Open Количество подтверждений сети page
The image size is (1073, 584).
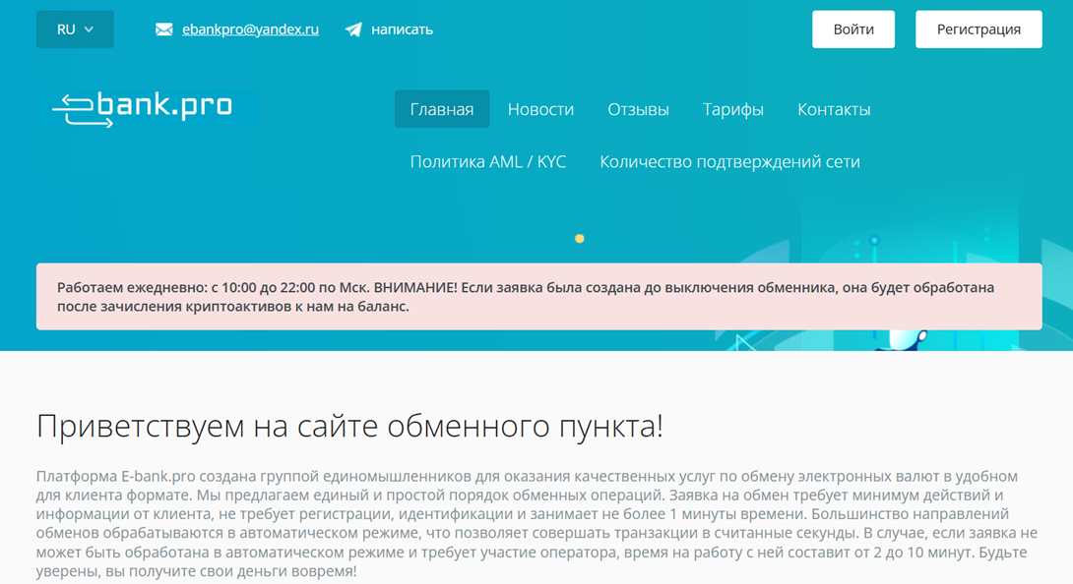click(x=730, y=161)
